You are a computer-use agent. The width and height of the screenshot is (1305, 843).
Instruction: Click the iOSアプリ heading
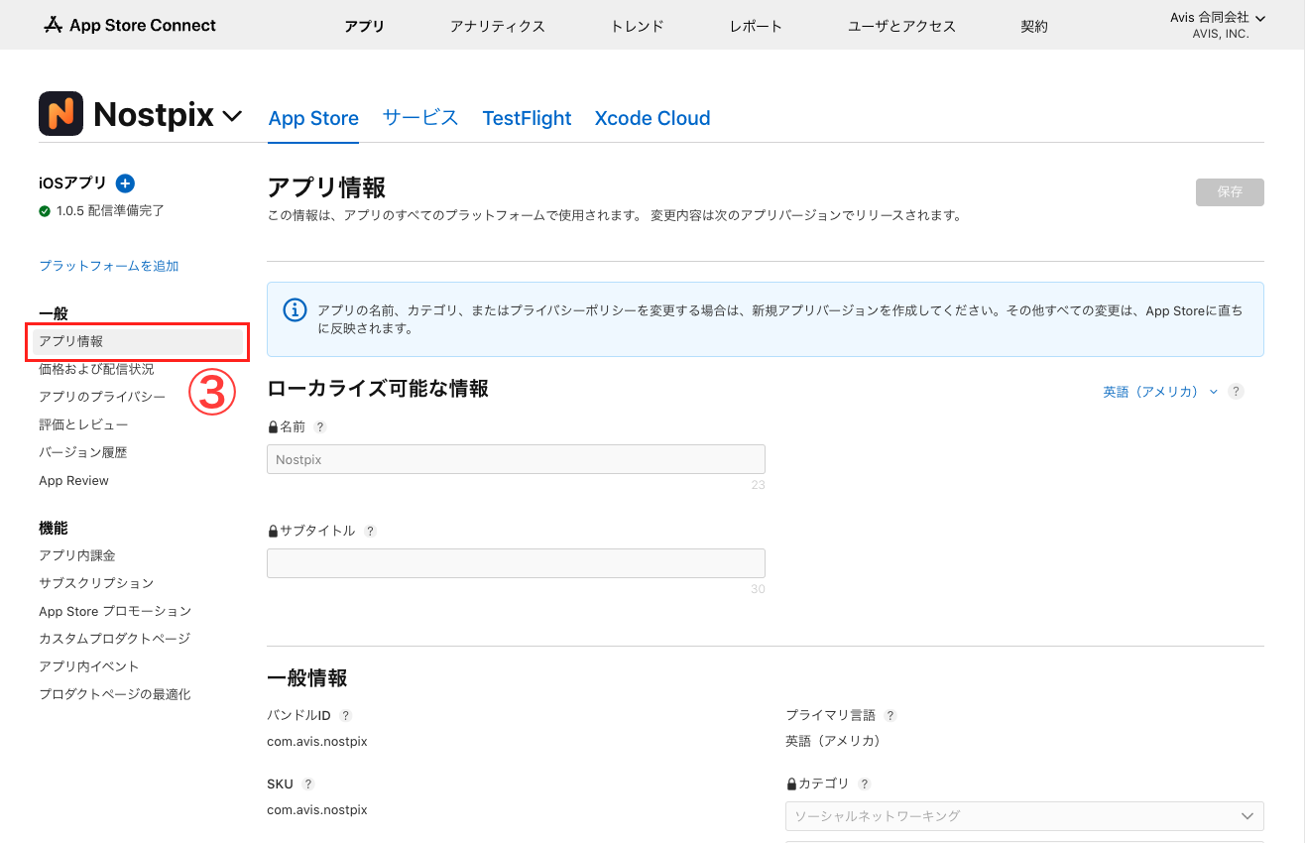click(72, 182)
